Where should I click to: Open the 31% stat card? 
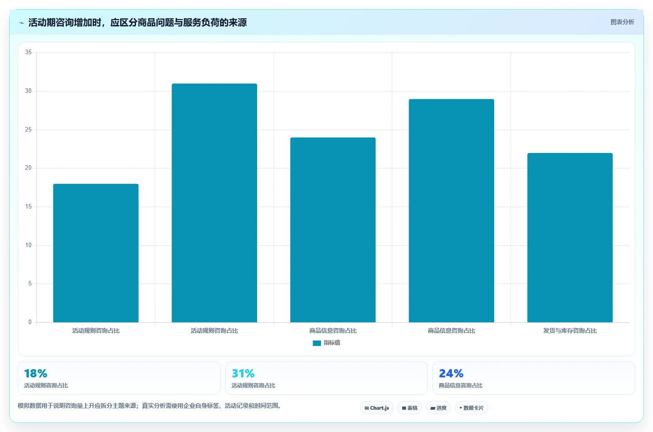[326, 378]
